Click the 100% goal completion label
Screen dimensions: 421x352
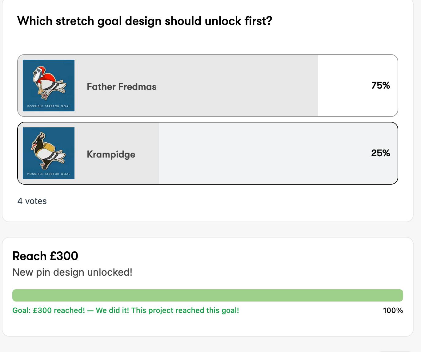[x=393, y=310]
